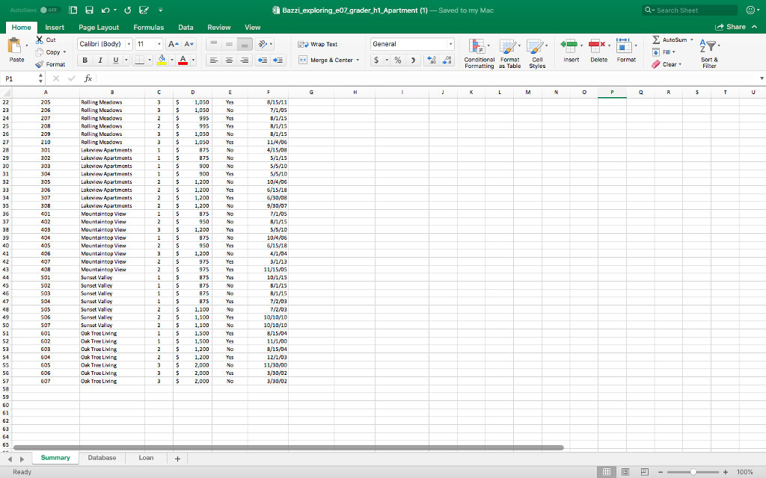Image resolution: width=766 pixels, height=478 pixels.
Task: Apply percent number format
Action: (397, 58)
